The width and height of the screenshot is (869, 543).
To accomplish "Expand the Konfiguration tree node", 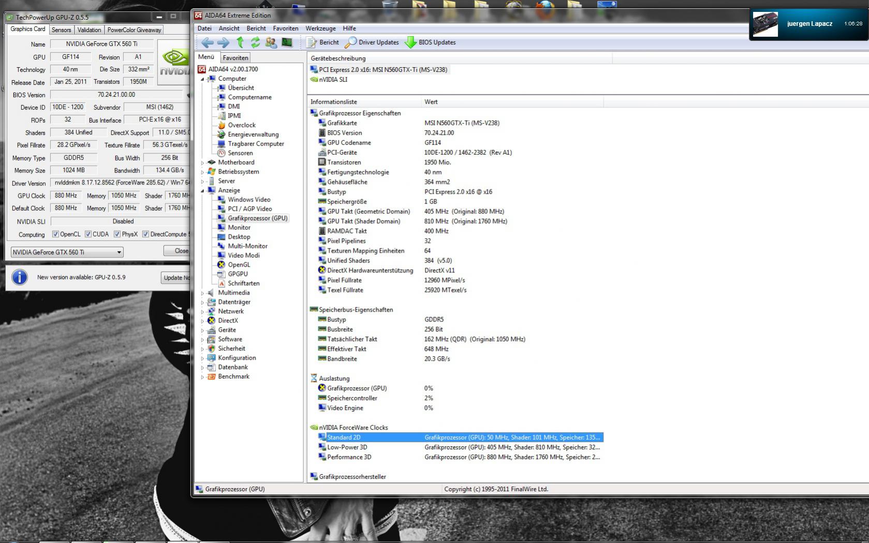I will point(202,358).
